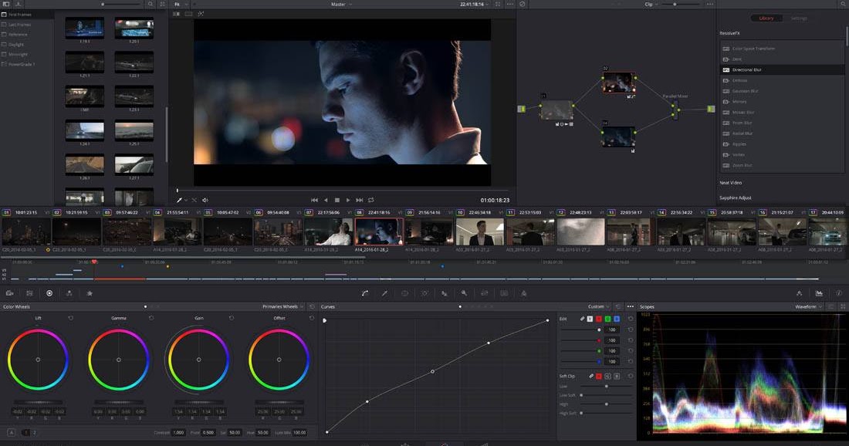Open the Blur palette icon
This screenshot has width=849, height=446.
tap(444, 292)
